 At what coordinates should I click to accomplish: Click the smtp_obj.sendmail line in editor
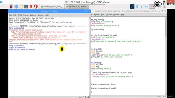112,73
